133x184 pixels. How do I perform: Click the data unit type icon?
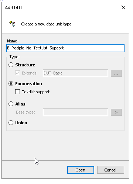12,24
